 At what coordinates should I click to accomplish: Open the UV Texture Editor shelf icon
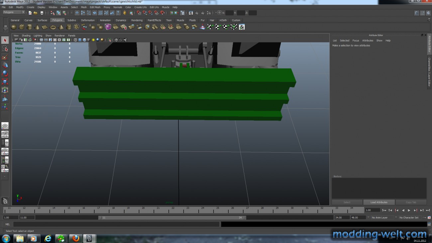[242, 27]
